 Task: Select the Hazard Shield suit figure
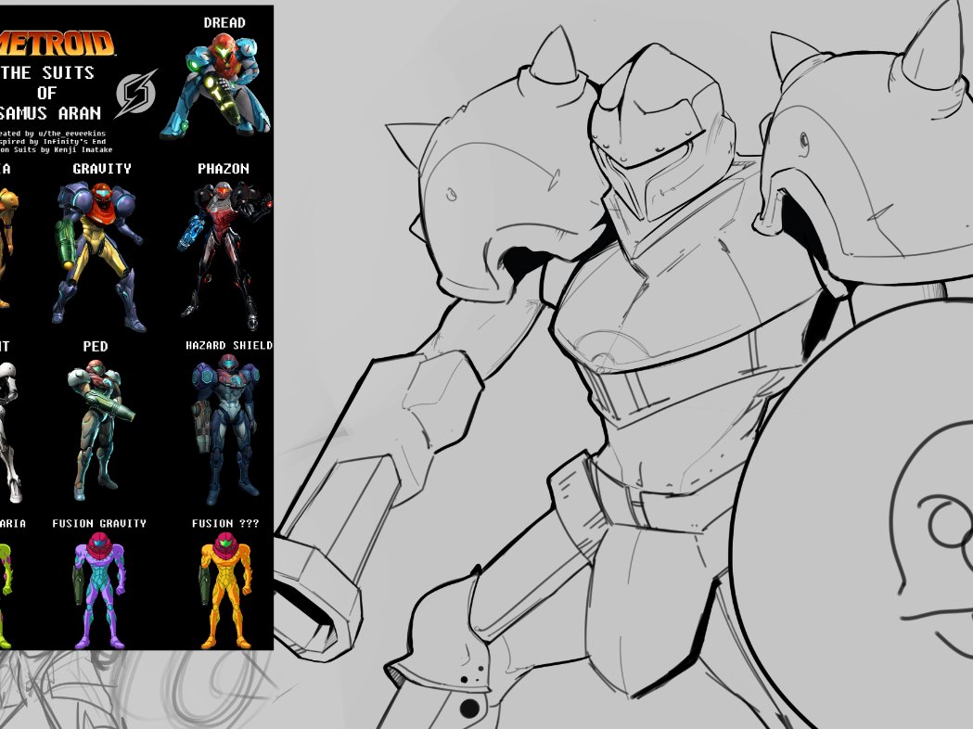[226, 428]
